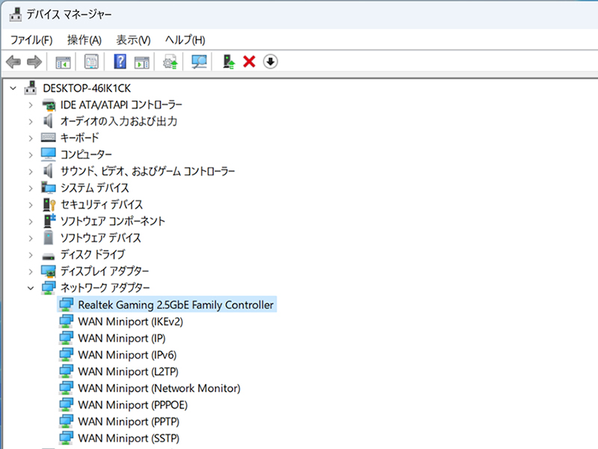This screenshot has width=598, height=449.
Task: Collapse the DESKTOP-46IK1CK root node
Action: (x=13, y=88)
